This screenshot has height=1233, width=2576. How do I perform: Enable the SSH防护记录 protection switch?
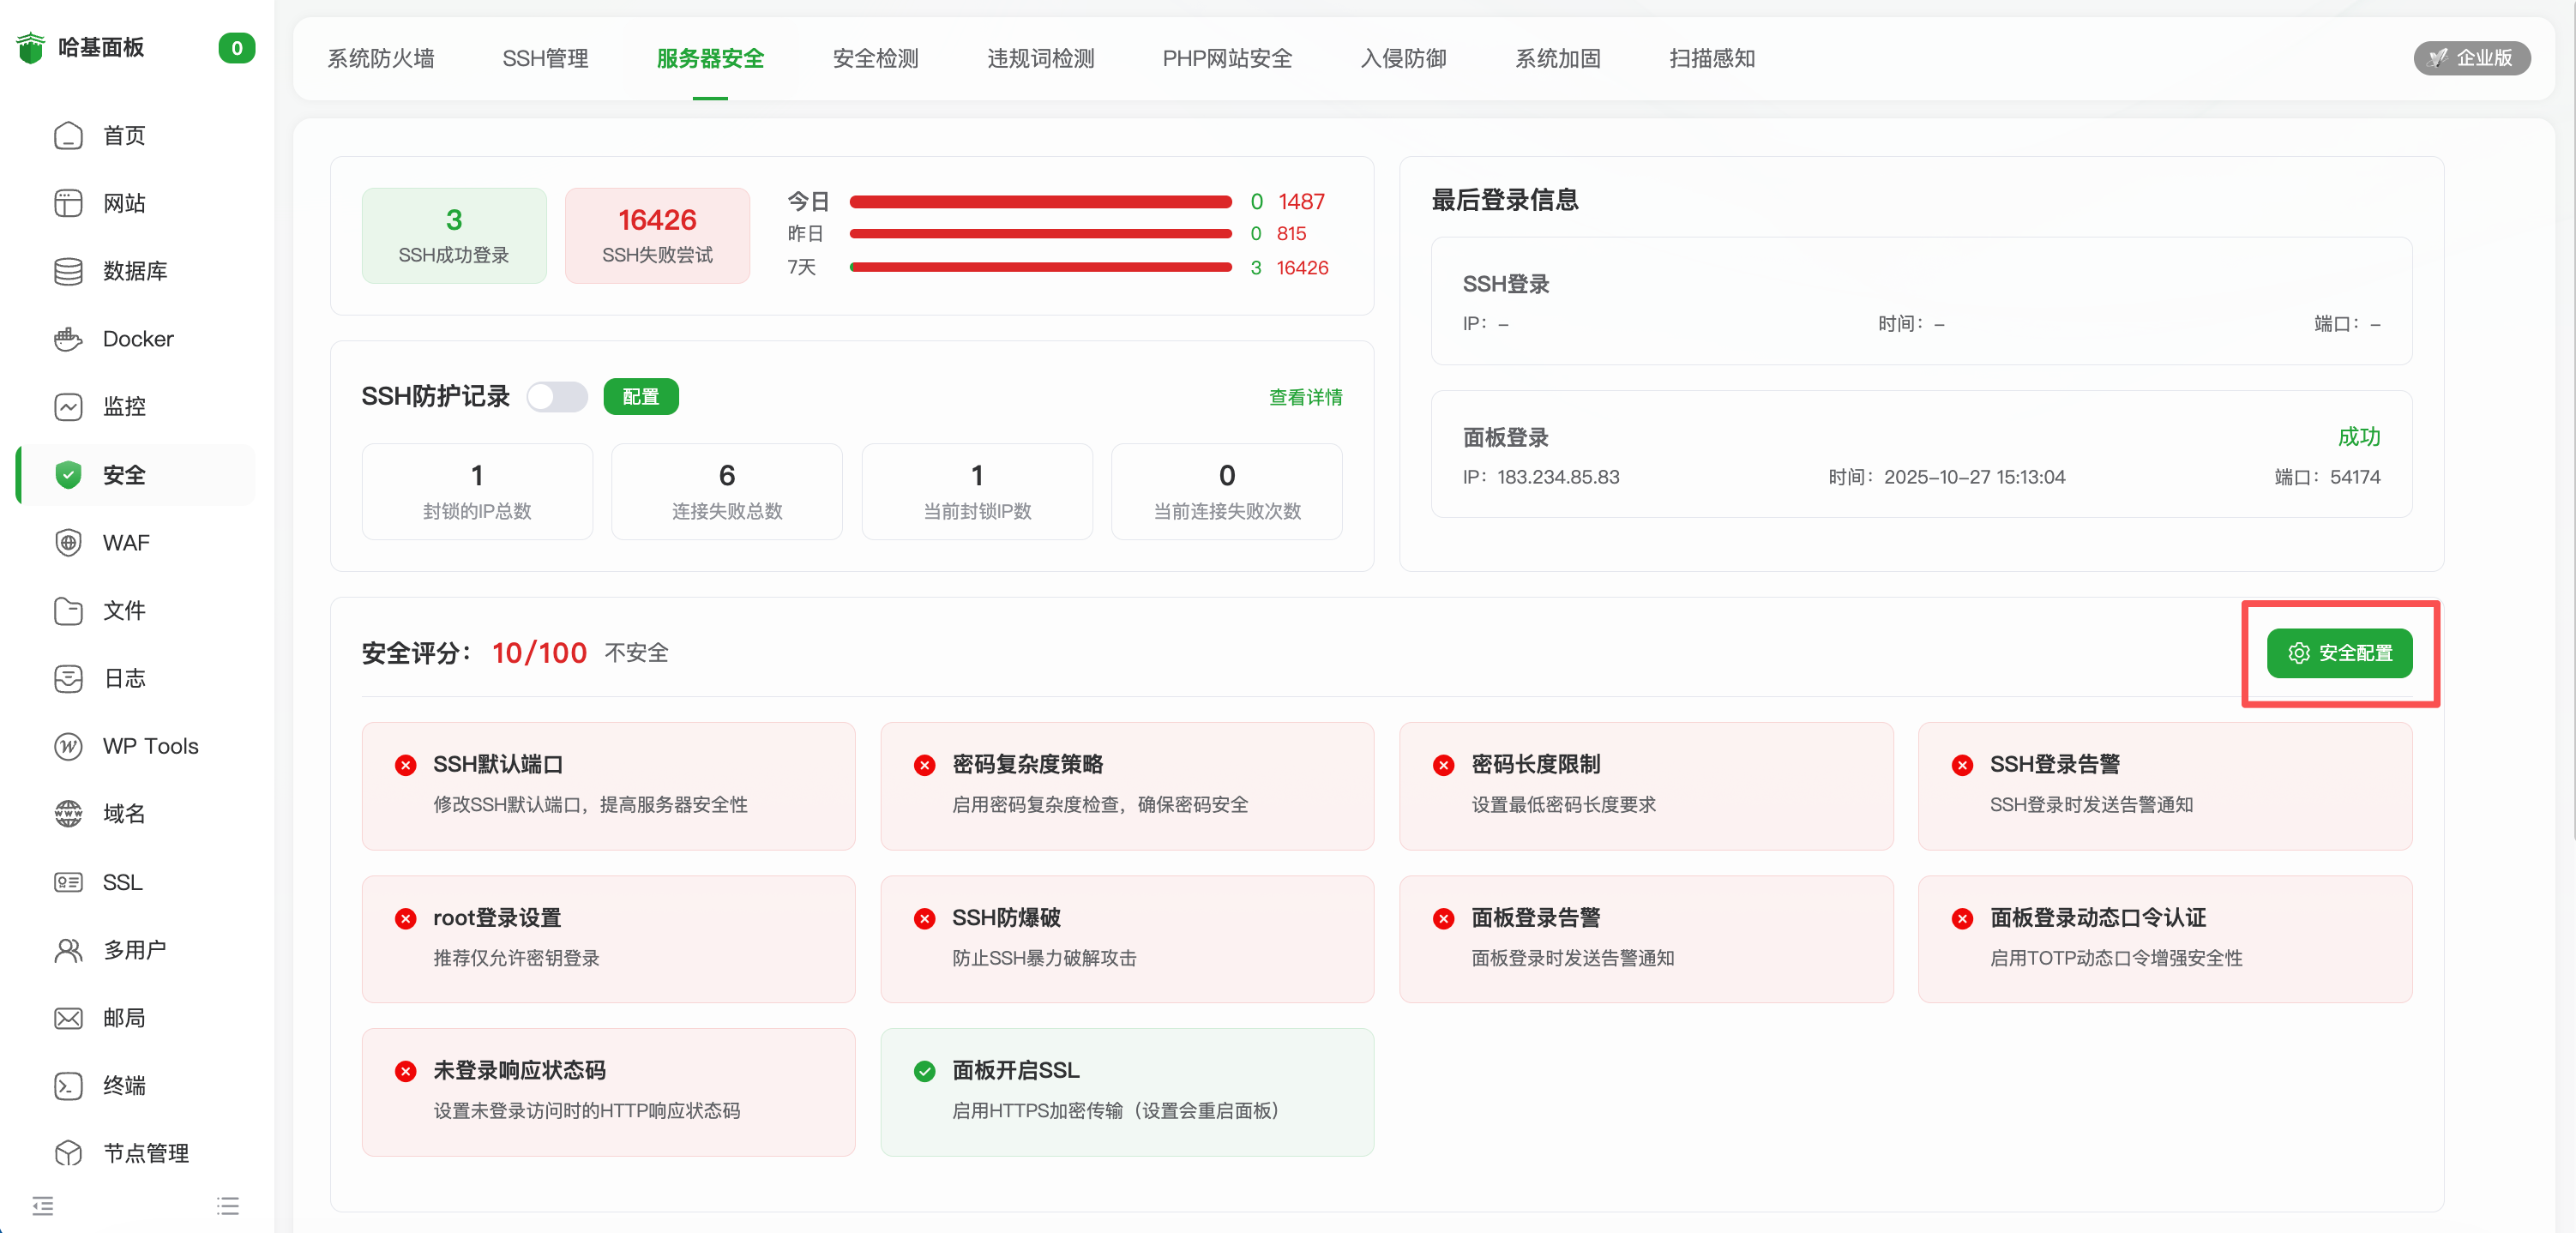[x=557, y=397]
